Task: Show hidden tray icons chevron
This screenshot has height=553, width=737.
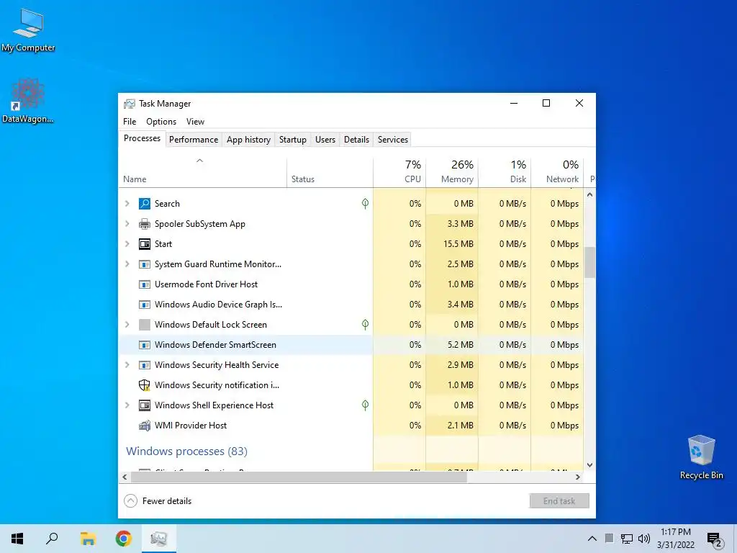Action: 592,539
